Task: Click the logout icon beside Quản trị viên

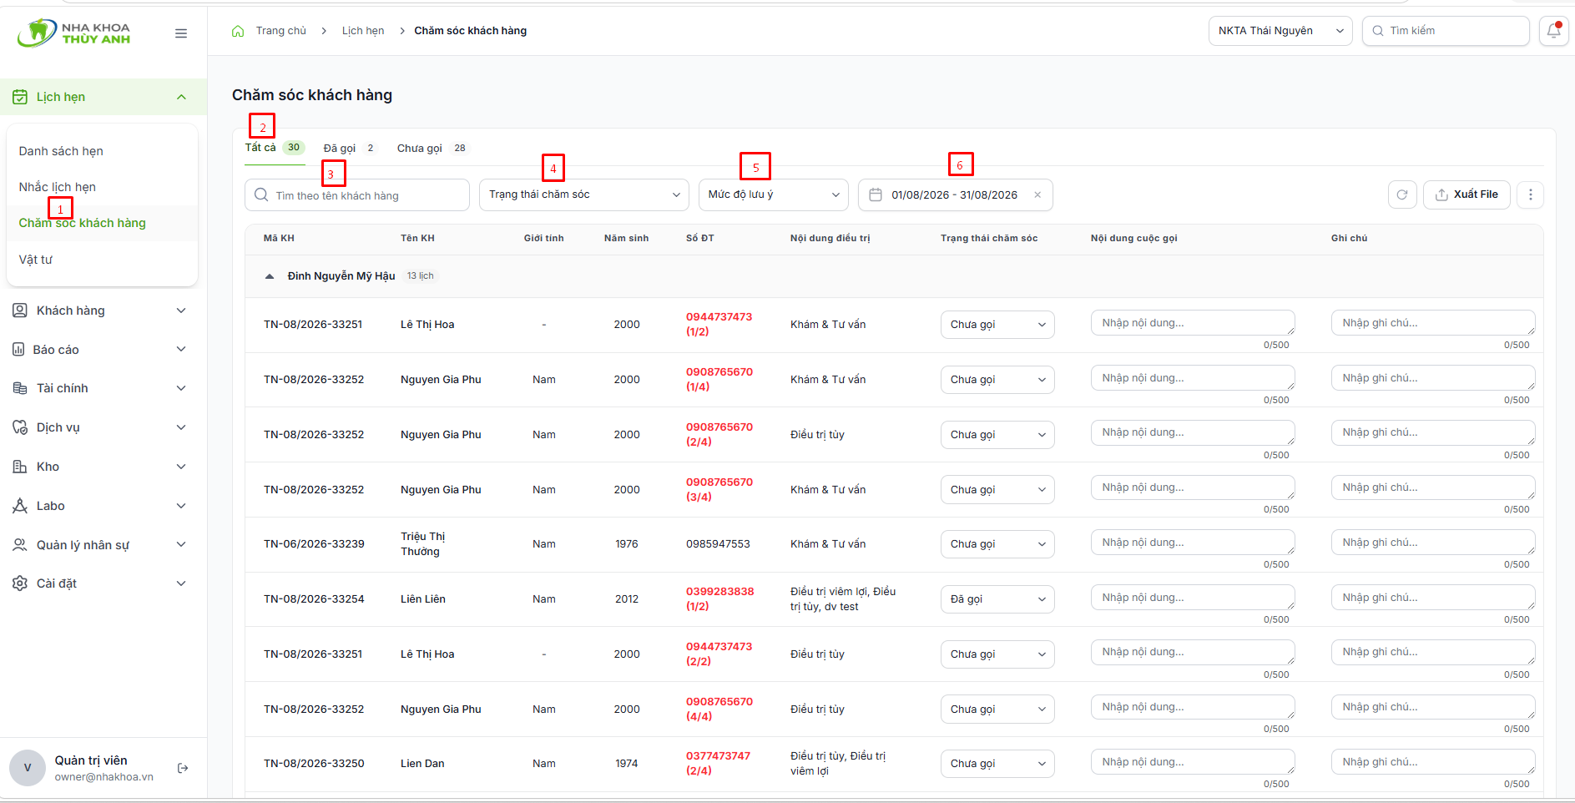Action: (x=183, y=768)
